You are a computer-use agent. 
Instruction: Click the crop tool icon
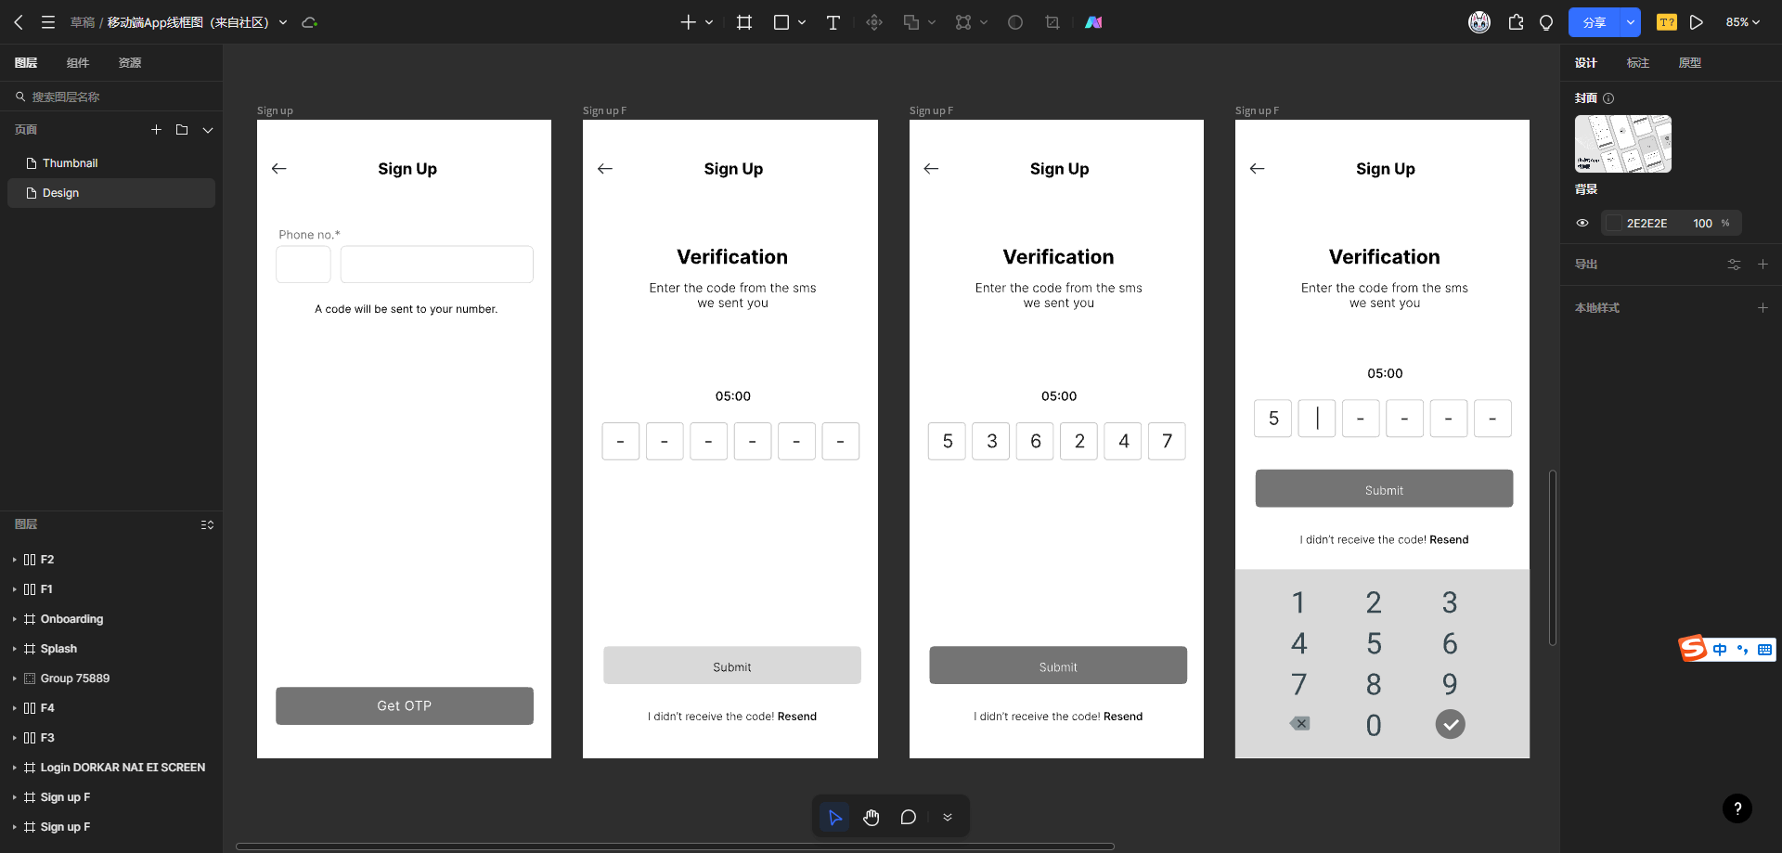click(1052, 22)
